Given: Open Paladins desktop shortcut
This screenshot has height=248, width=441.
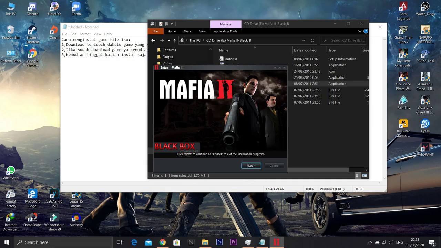Looking at the screenshot, I should point(403,103).
